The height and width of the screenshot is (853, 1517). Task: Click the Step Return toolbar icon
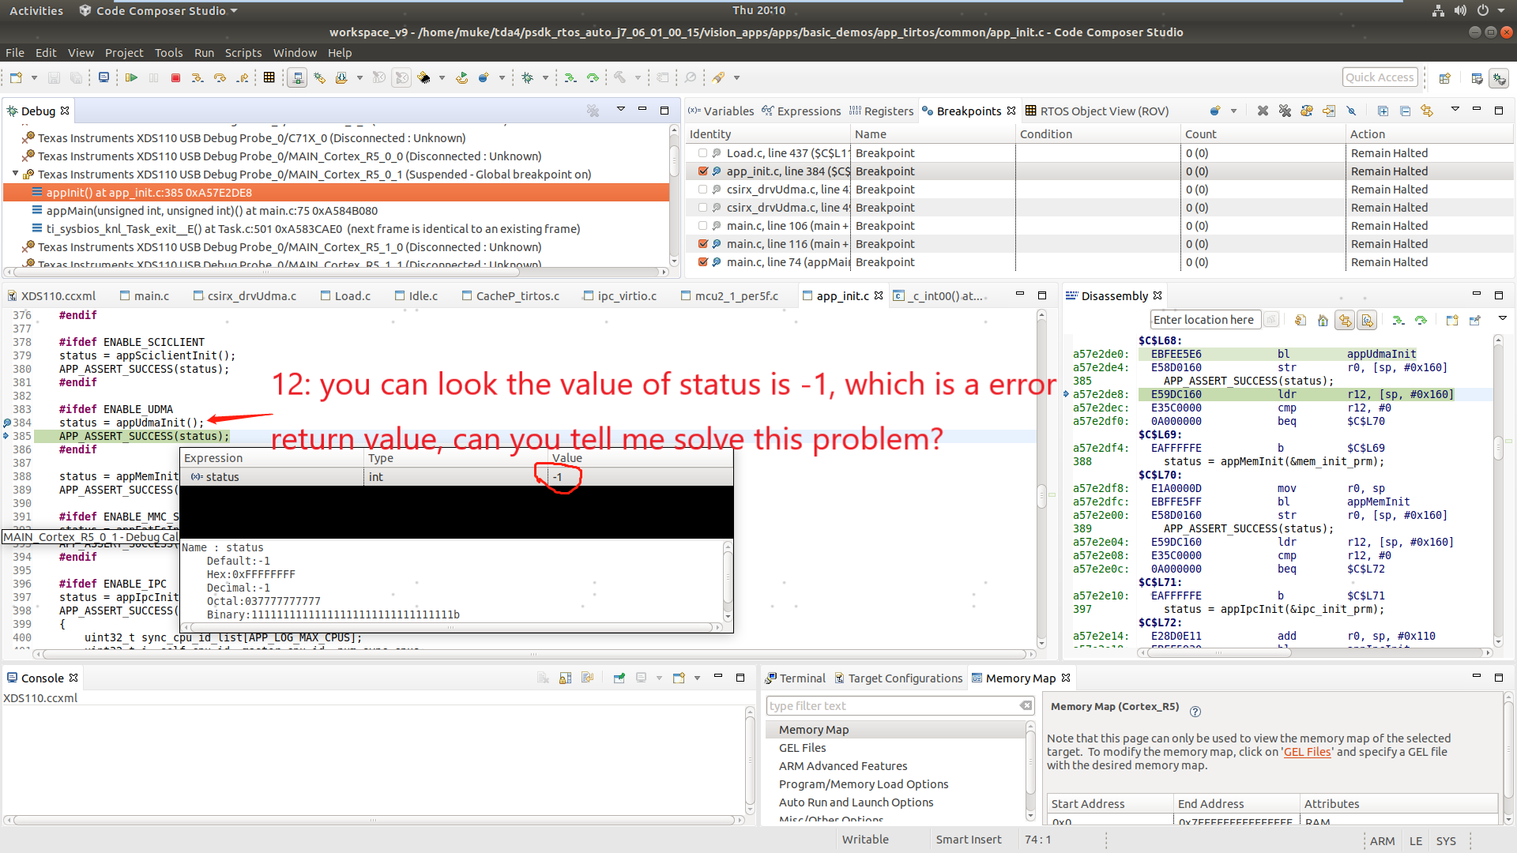pyautogui.click(x=243, y=77)
